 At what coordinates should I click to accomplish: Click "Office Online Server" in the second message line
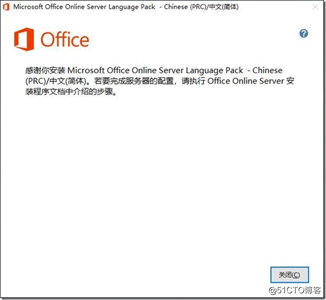[x=246, y=81]
